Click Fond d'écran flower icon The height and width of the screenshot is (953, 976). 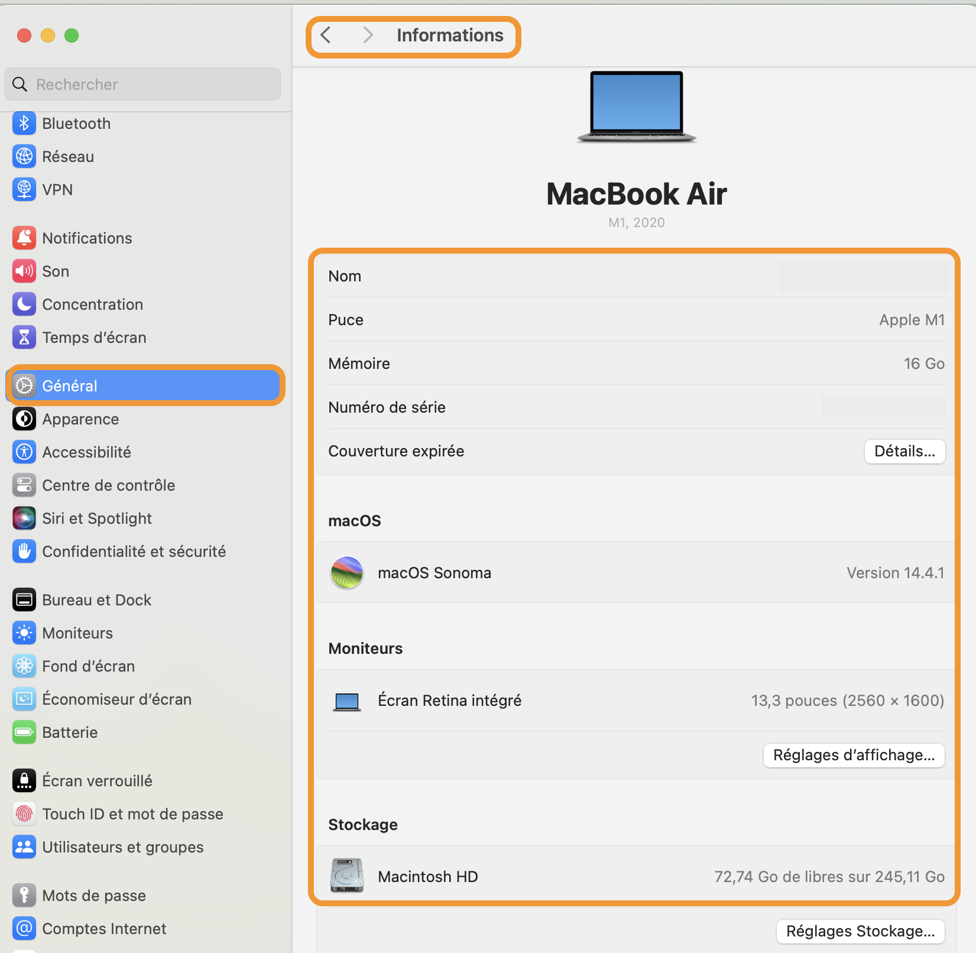[x=24, y=666]
